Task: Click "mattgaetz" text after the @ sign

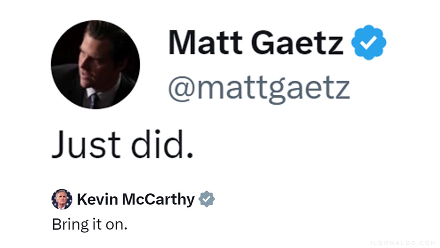Action: pos(273,89)
